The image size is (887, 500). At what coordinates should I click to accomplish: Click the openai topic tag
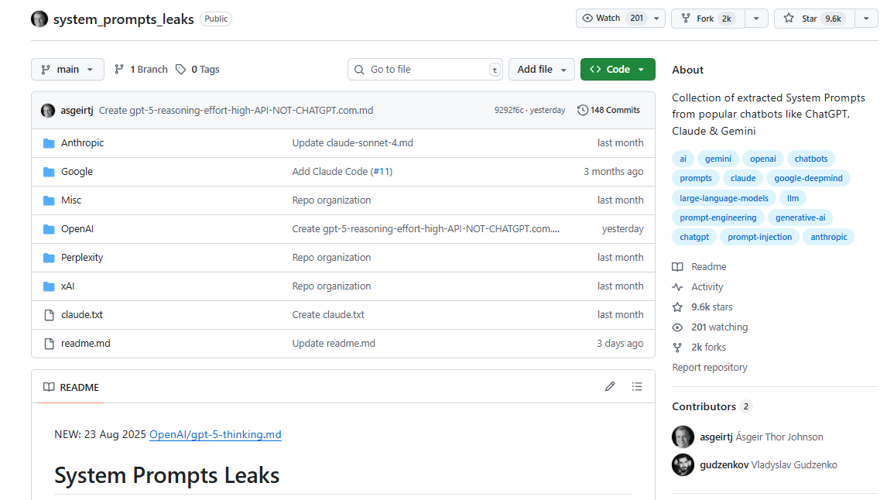(x=762, y=159)
